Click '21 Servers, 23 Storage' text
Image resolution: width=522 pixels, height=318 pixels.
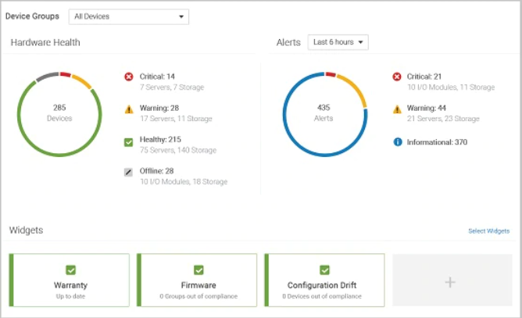click(443, 119)
